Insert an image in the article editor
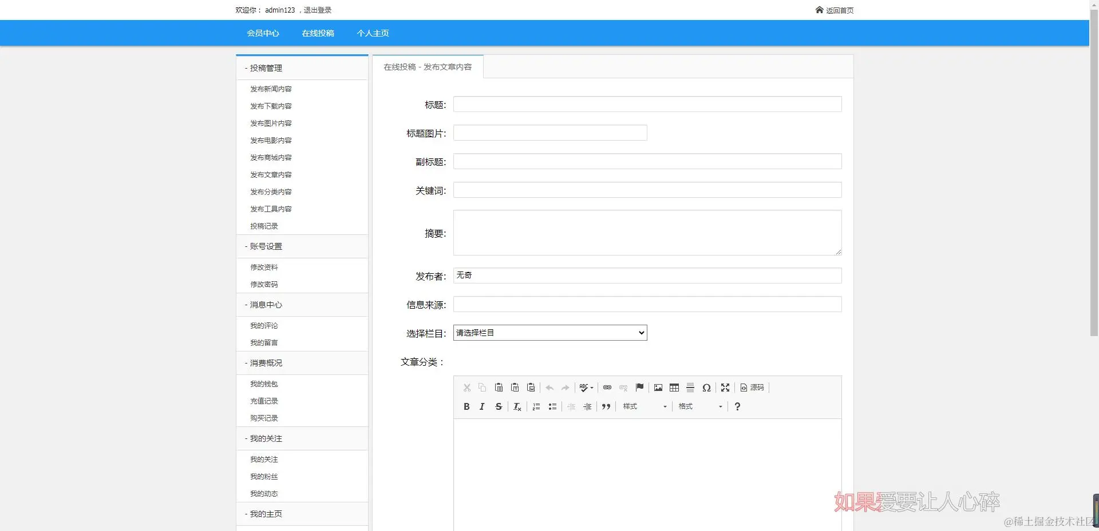 [x=658, y=388]
